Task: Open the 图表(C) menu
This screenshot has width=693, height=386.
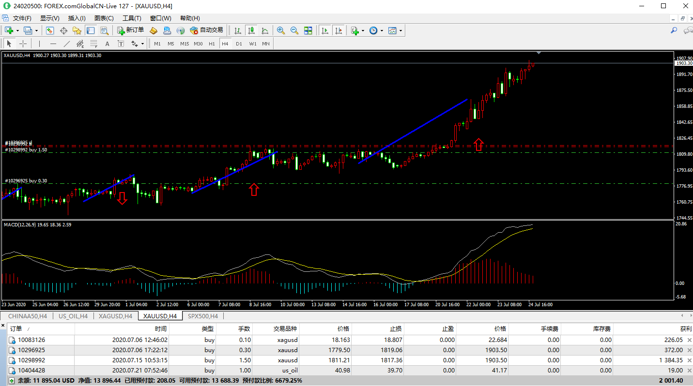Action: pos(104,18)
